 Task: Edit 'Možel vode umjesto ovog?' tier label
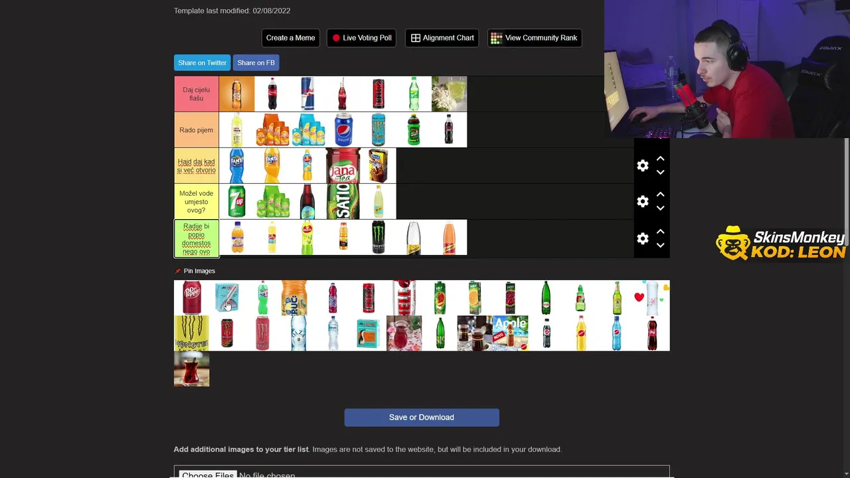tap(196, 202)
